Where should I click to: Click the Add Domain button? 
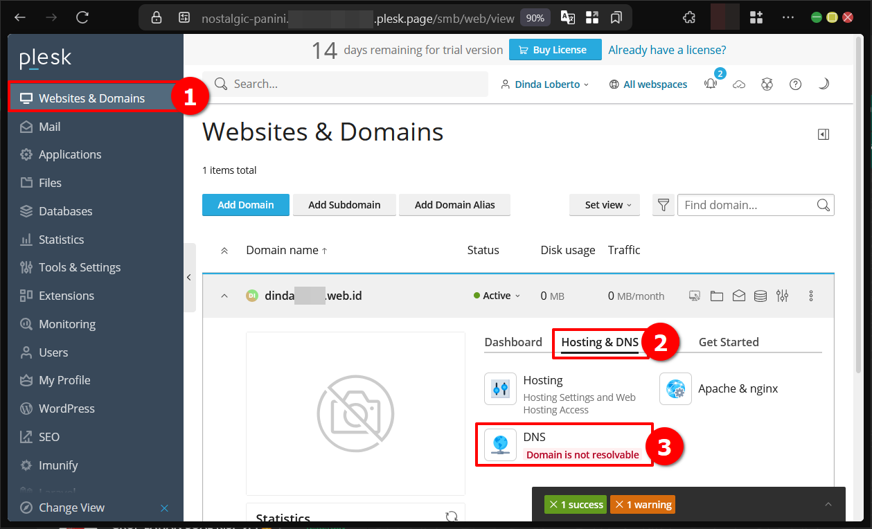coord(245,205)
